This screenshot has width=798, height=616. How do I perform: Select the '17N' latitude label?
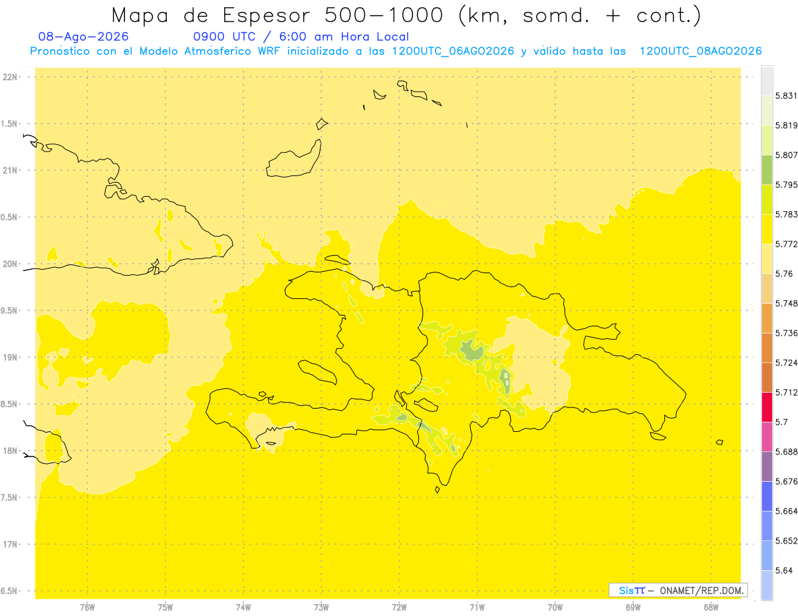[x=11, y=544]
